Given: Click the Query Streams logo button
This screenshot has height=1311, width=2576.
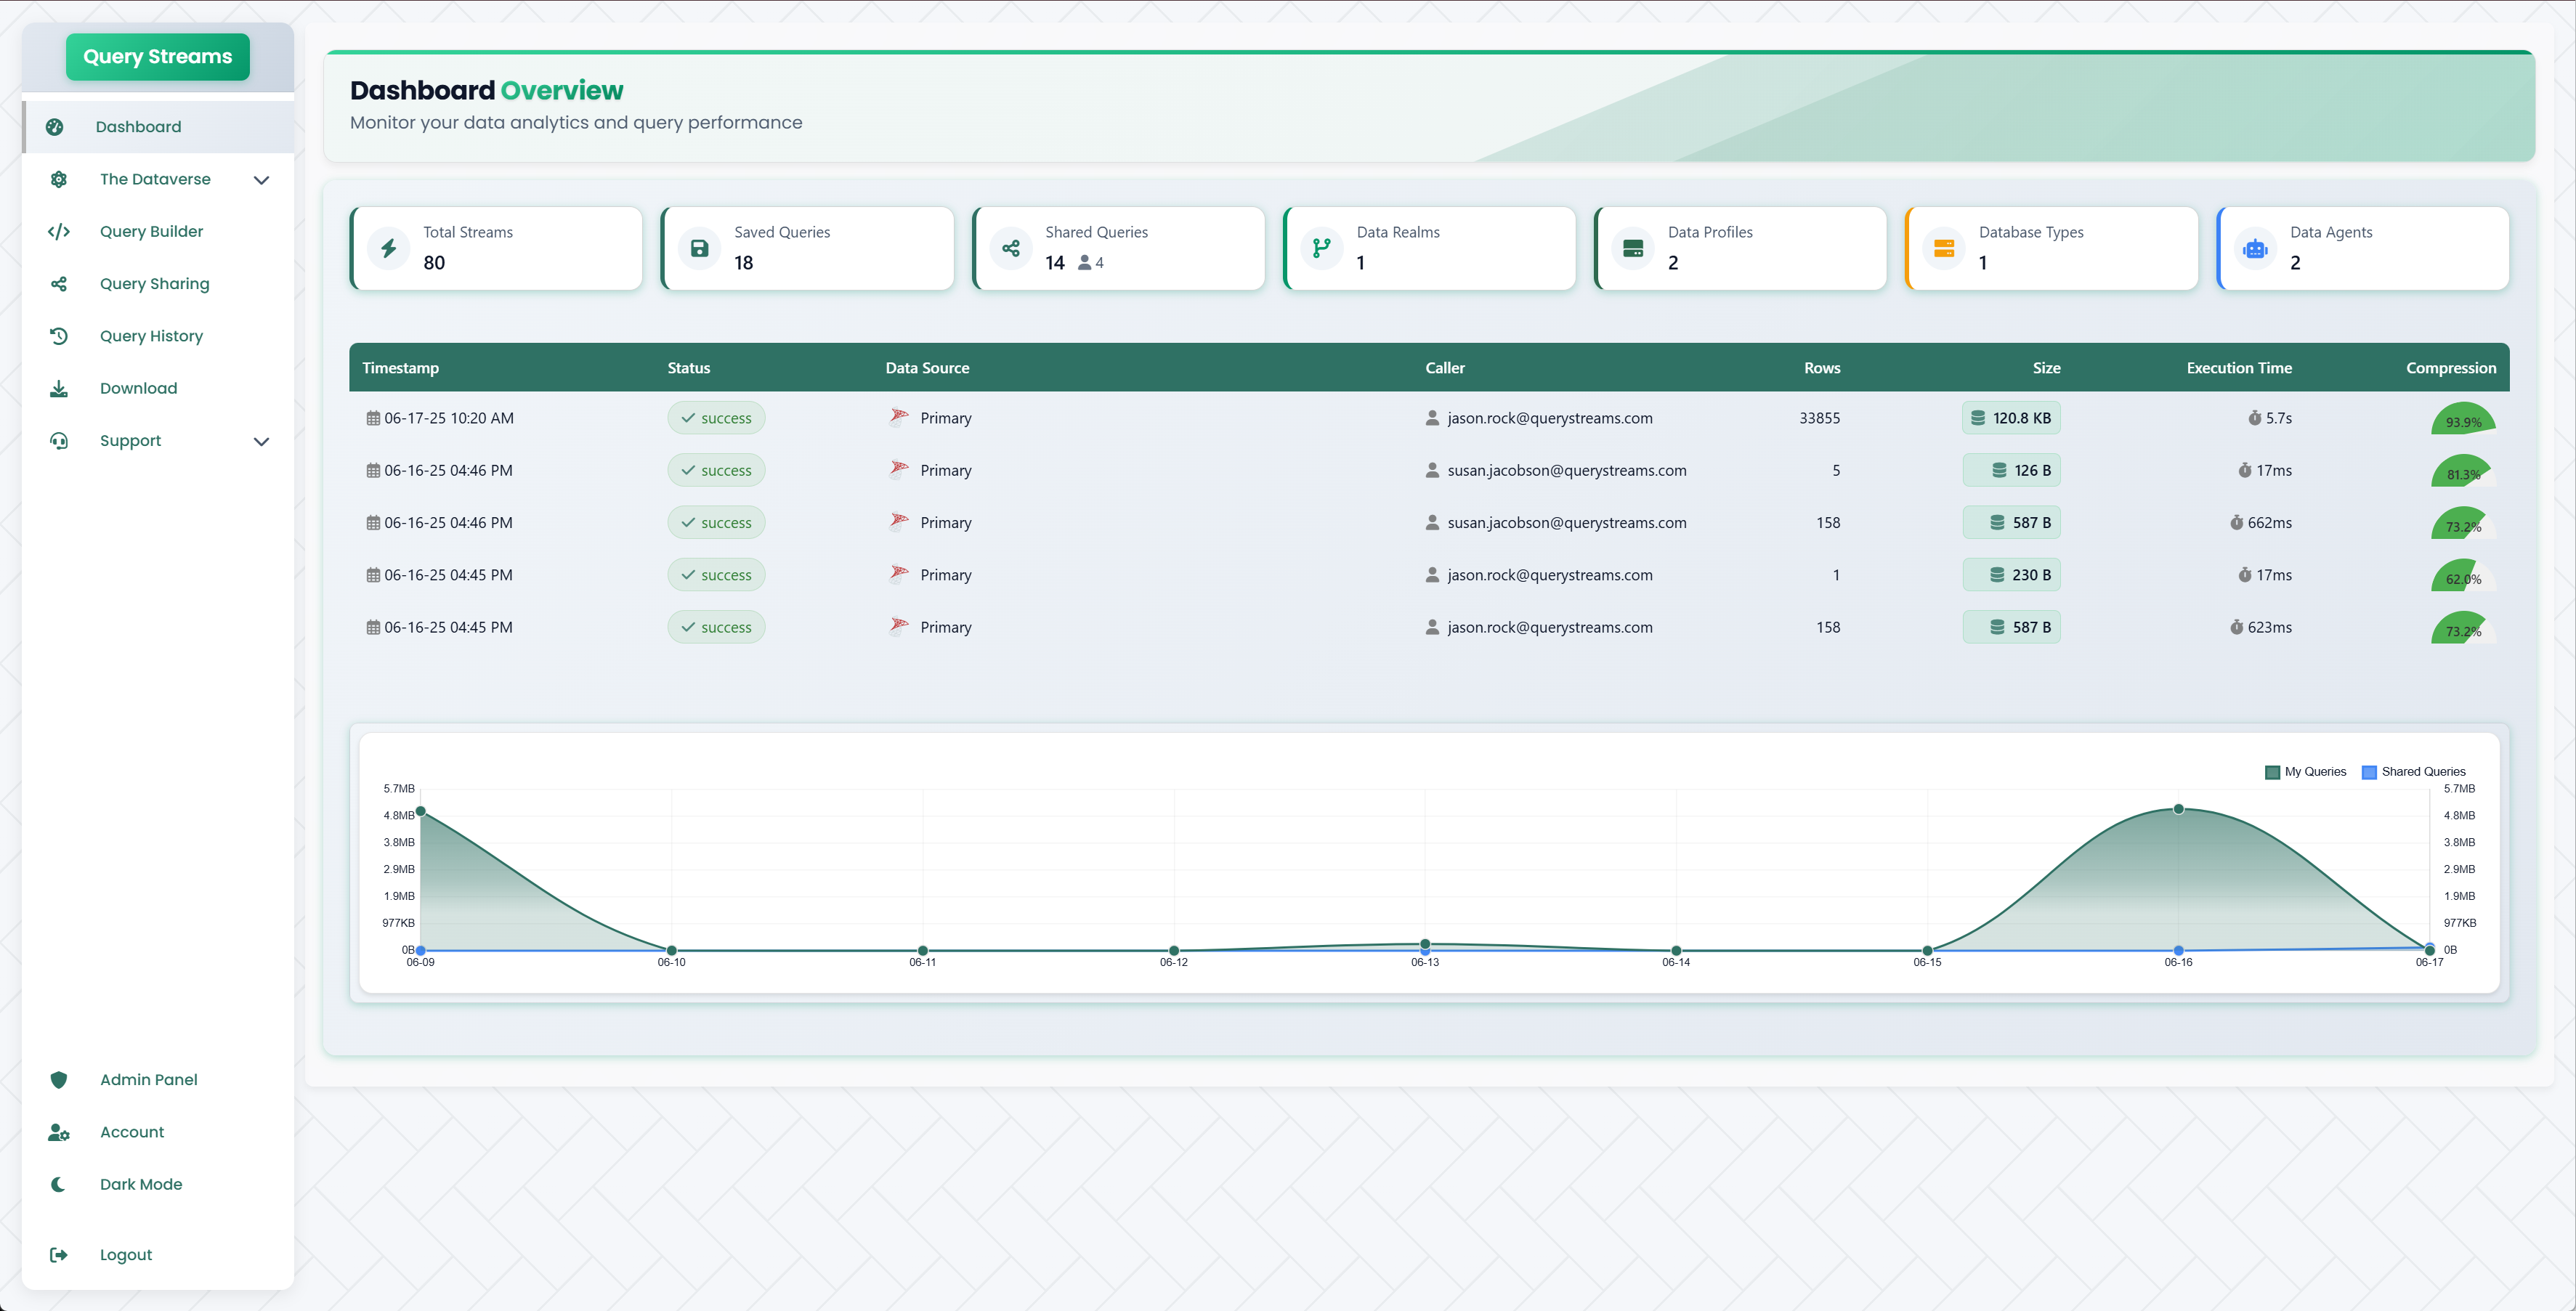Looking at the screenshot, I should [158, 57].
